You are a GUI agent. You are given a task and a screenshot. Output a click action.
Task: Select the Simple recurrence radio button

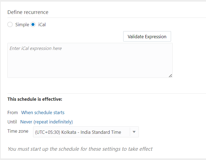(10, 25)
